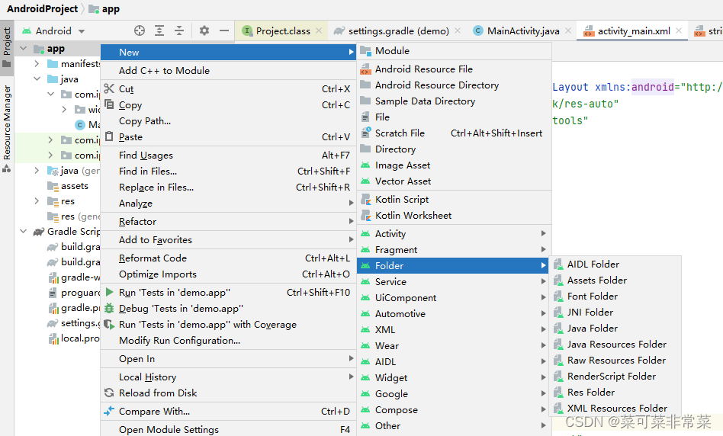Choose JNI Folder
This screenshot has width=723, height=436.
[x=616, y=313]
